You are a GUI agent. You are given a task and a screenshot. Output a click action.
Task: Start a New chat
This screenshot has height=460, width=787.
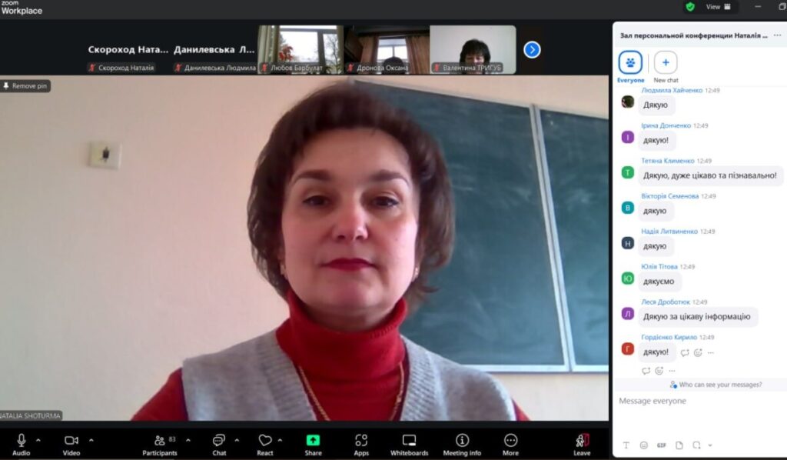666,63
